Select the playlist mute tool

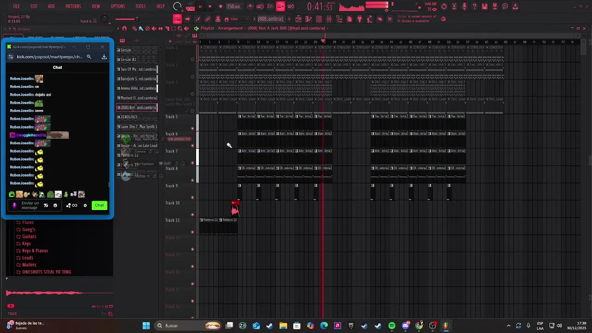point(154,28)
